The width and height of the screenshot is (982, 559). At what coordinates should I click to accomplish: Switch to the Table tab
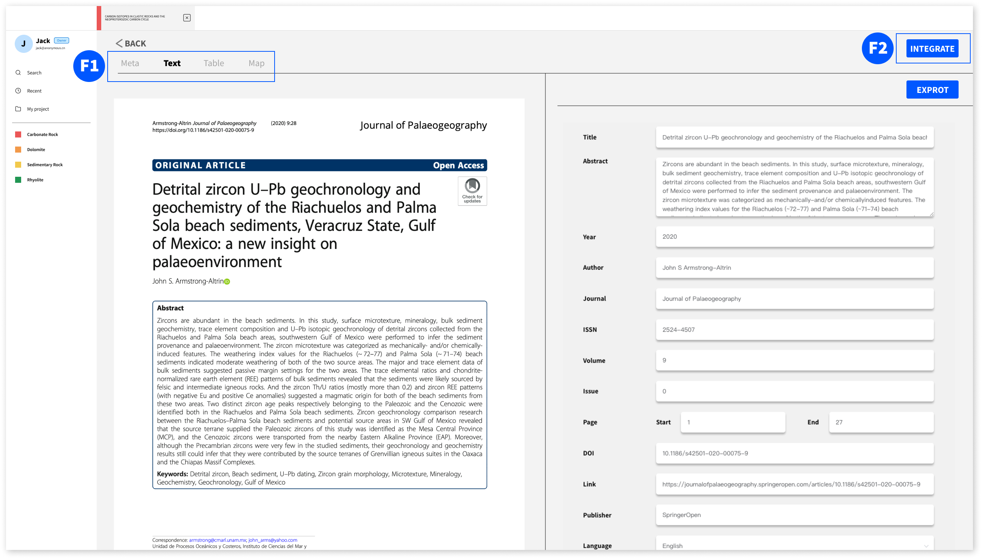(213, 63)
